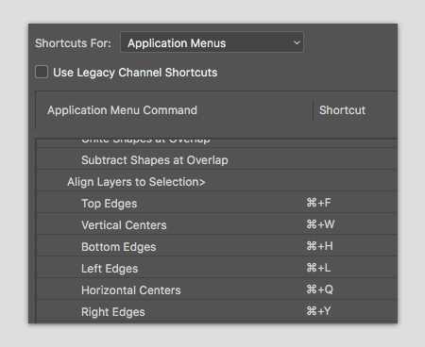Click empty shortcut field for Subtract Shapes
The height and width of the screenshot is (347, 425).
pos(351,159)
